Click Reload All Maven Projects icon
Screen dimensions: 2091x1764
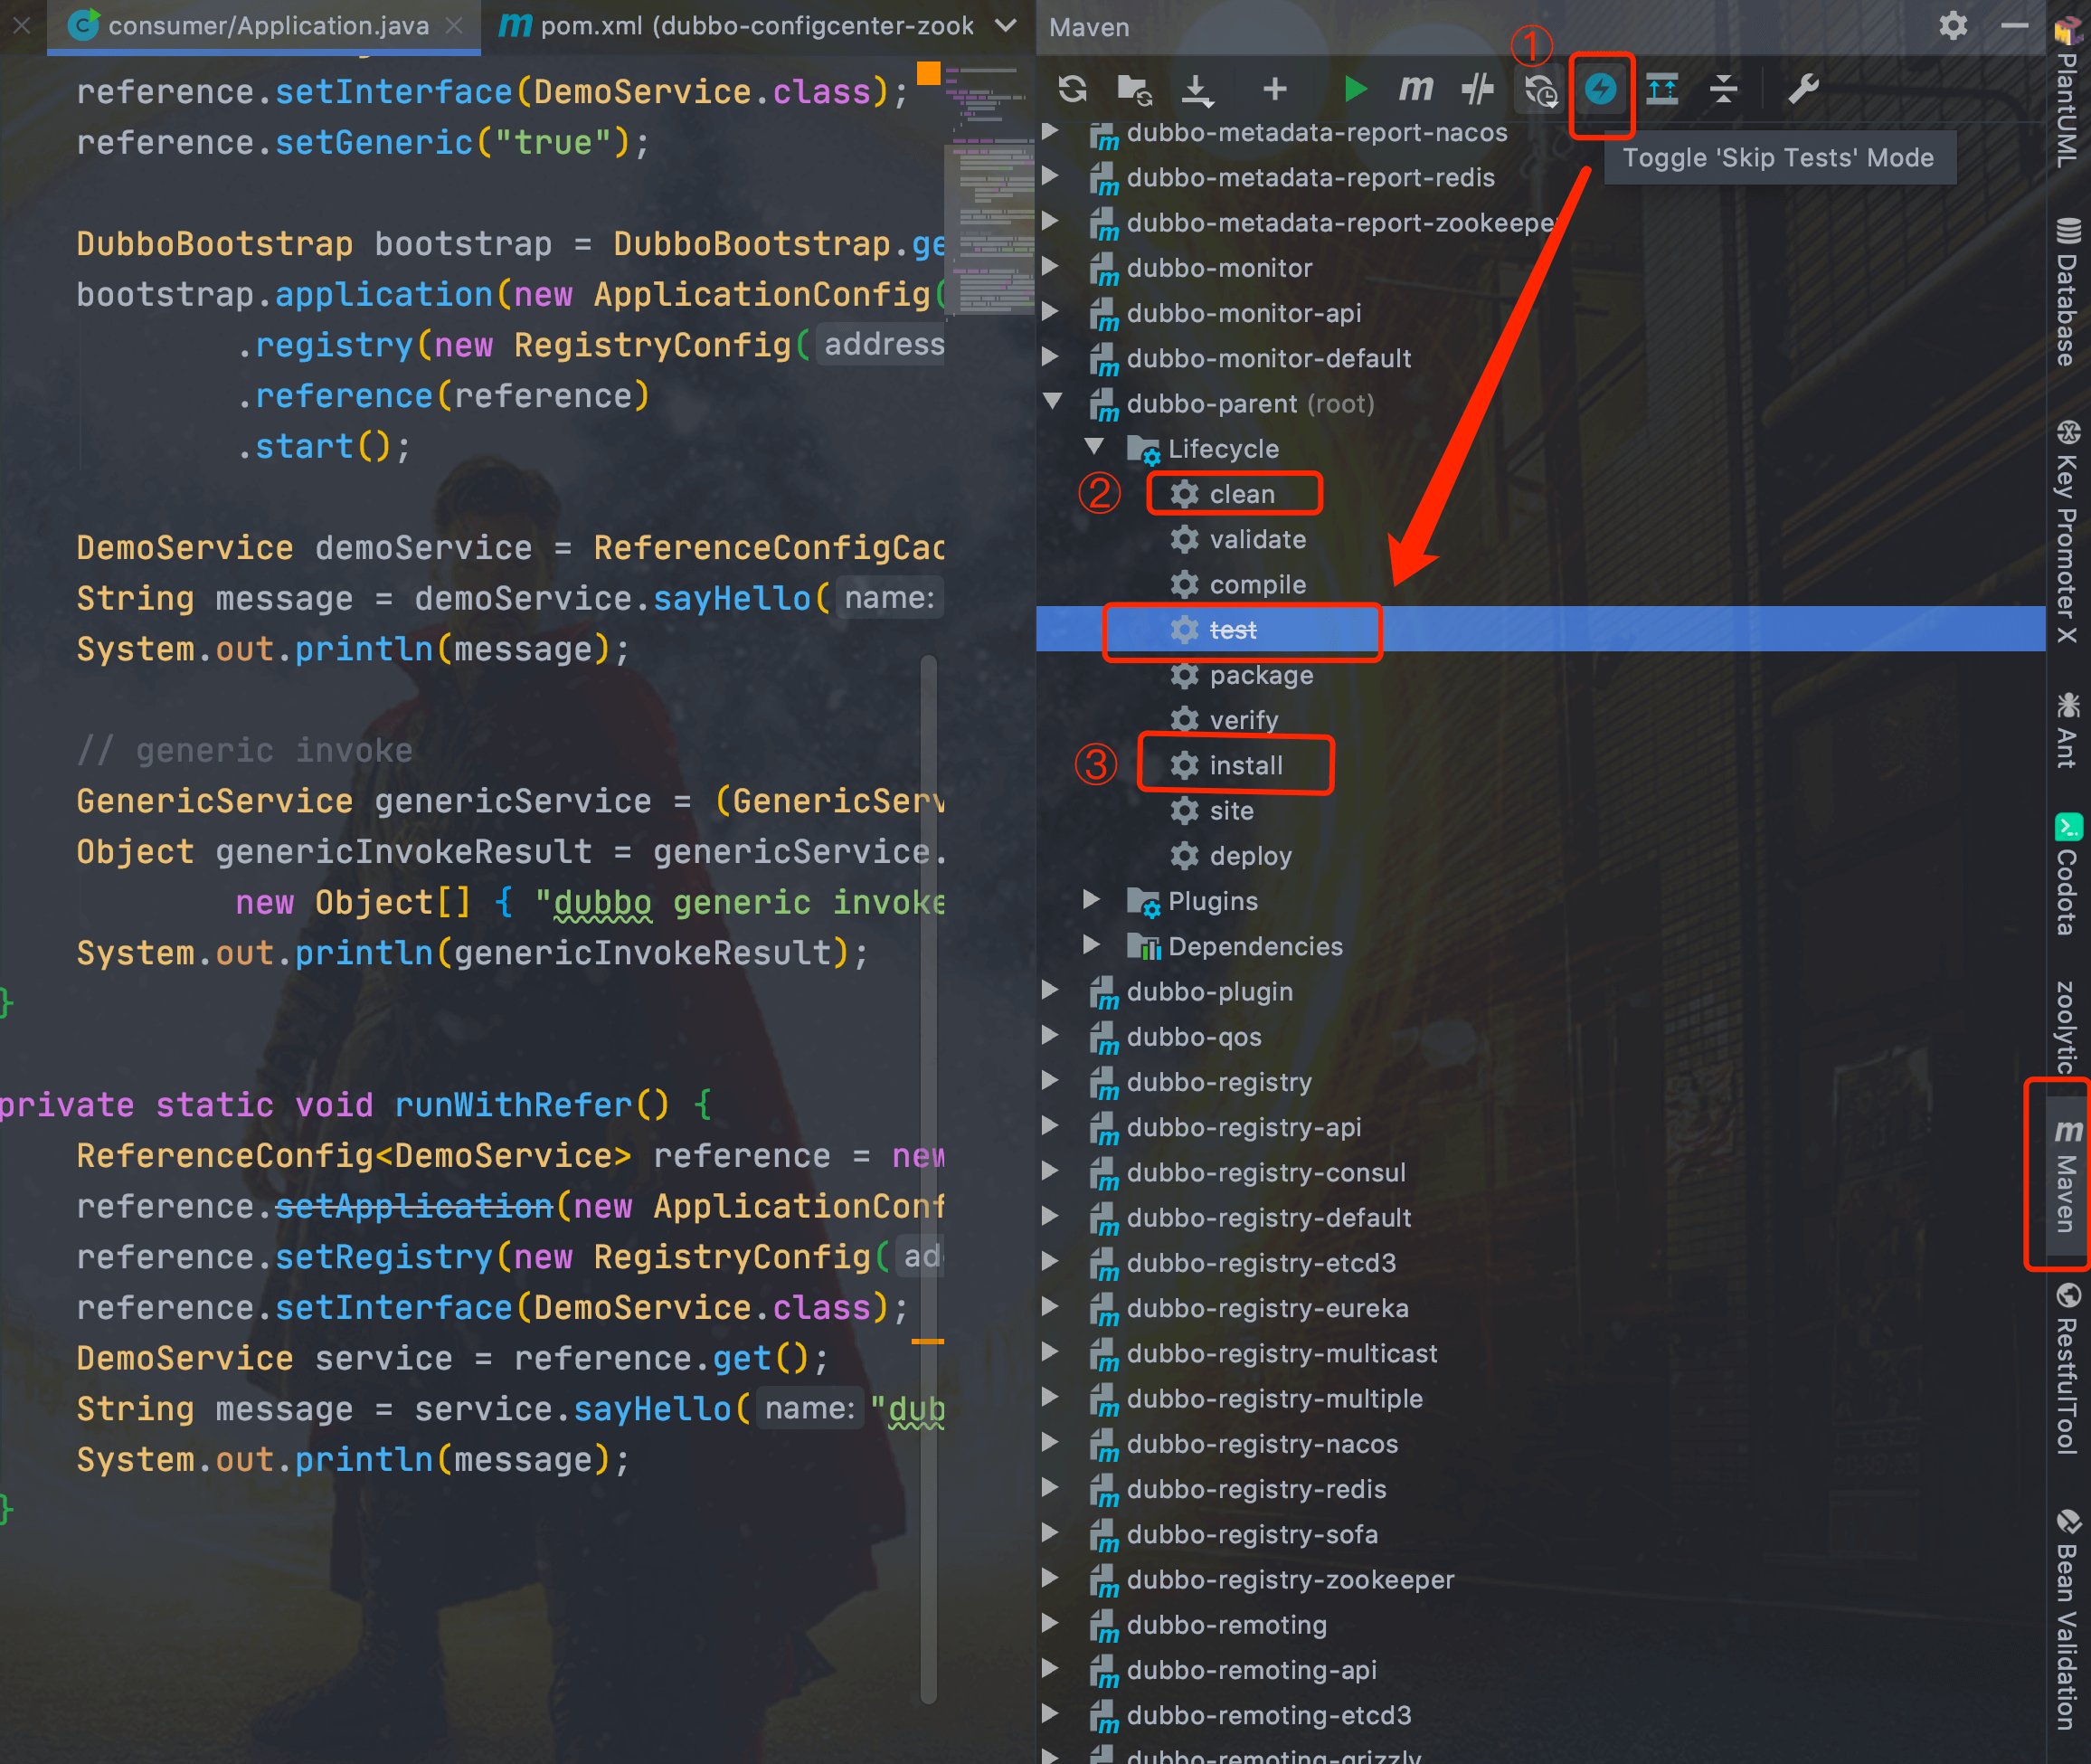[x=1073, y=89]
